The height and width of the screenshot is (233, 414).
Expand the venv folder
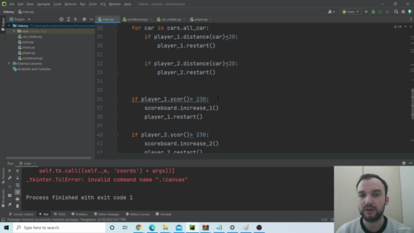[14, 31]
